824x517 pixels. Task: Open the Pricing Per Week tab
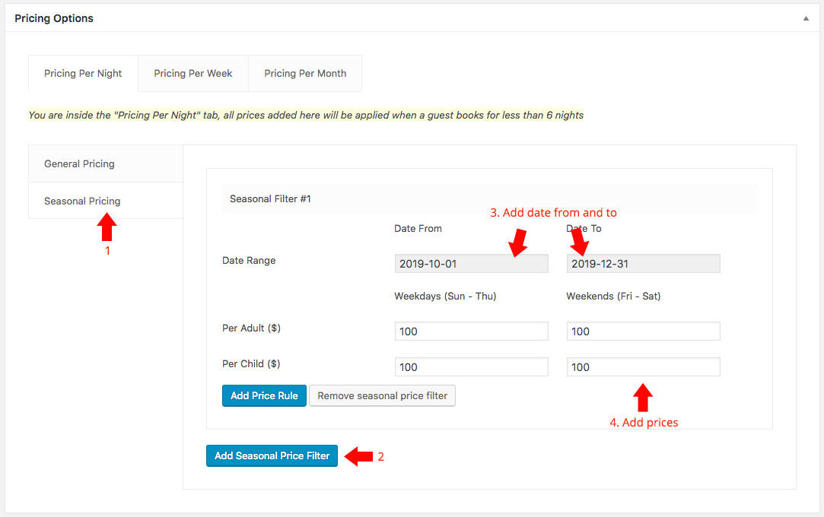[x=193, y=74]
